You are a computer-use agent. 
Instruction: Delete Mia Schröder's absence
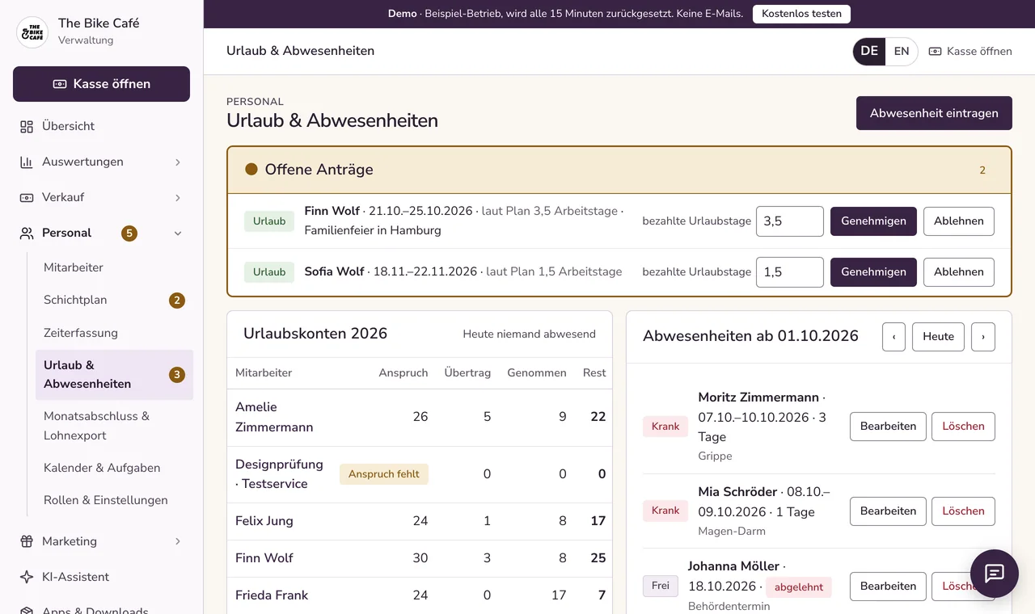963,511
